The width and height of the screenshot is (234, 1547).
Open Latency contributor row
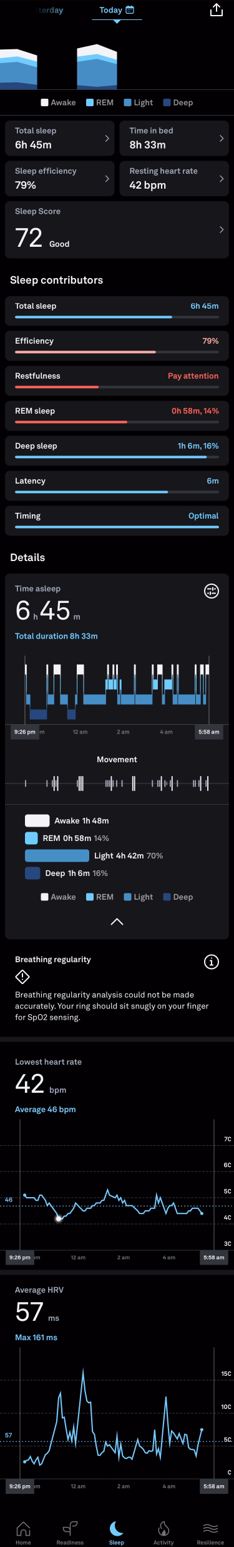tap(117, 485)
